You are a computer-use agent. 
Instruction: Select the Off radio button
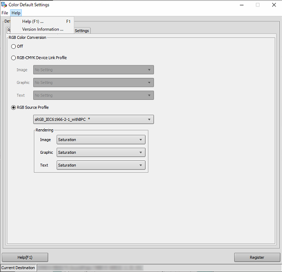13,46
